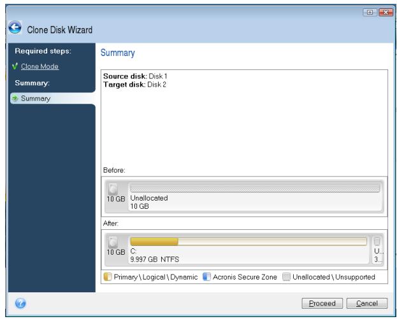
Task: Open the Clone Mode step link
Action: (40, 66)
